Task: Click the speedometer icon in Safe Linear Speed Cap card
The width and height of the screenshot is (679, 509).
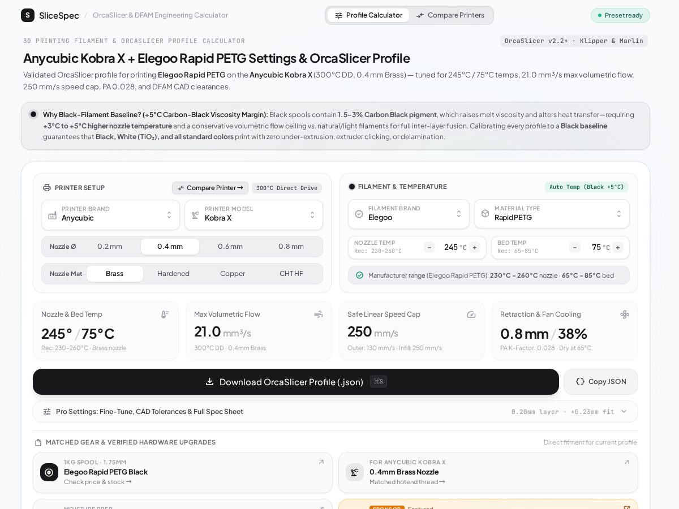Action: 471,314
